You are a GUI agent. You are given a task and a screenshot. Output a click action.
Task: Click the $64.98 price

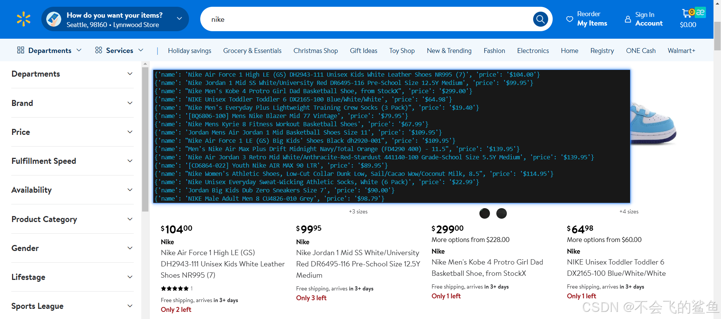point(580,229)
